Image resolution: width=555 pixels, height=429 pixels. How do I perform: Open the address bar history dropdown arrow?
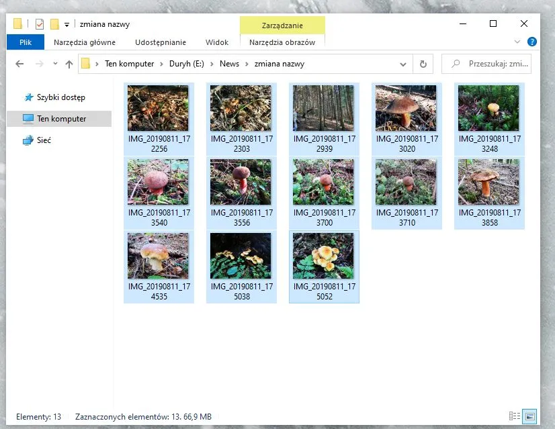402,64
